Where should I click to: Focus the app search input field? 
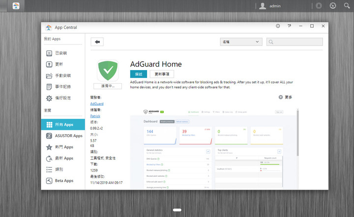[295, 42]
